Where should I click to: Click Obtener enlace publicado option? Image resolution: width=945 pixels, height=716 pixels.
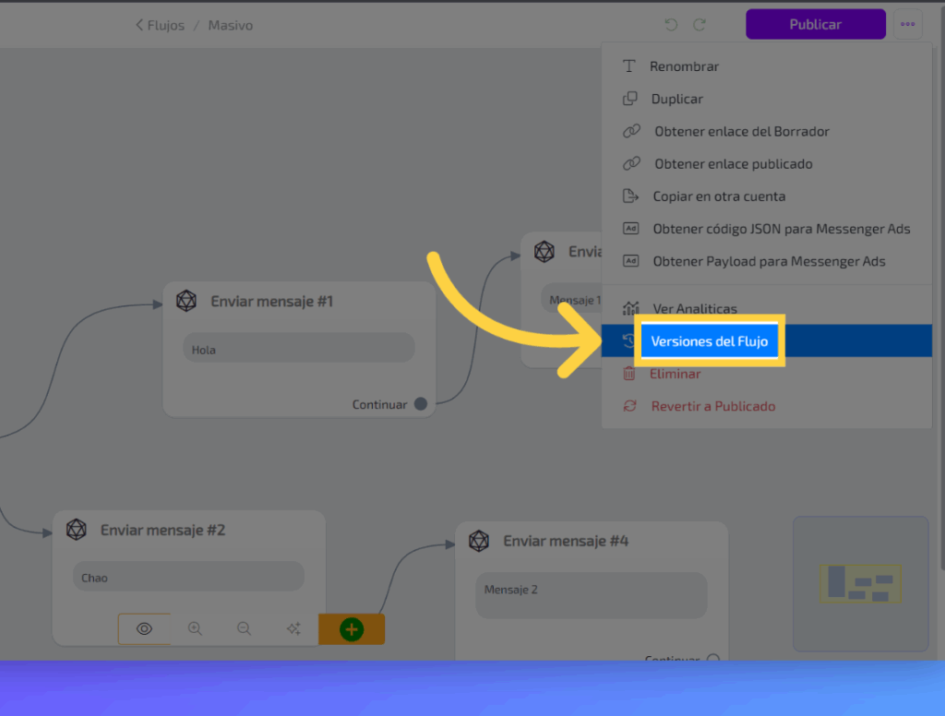coord(733,163)
